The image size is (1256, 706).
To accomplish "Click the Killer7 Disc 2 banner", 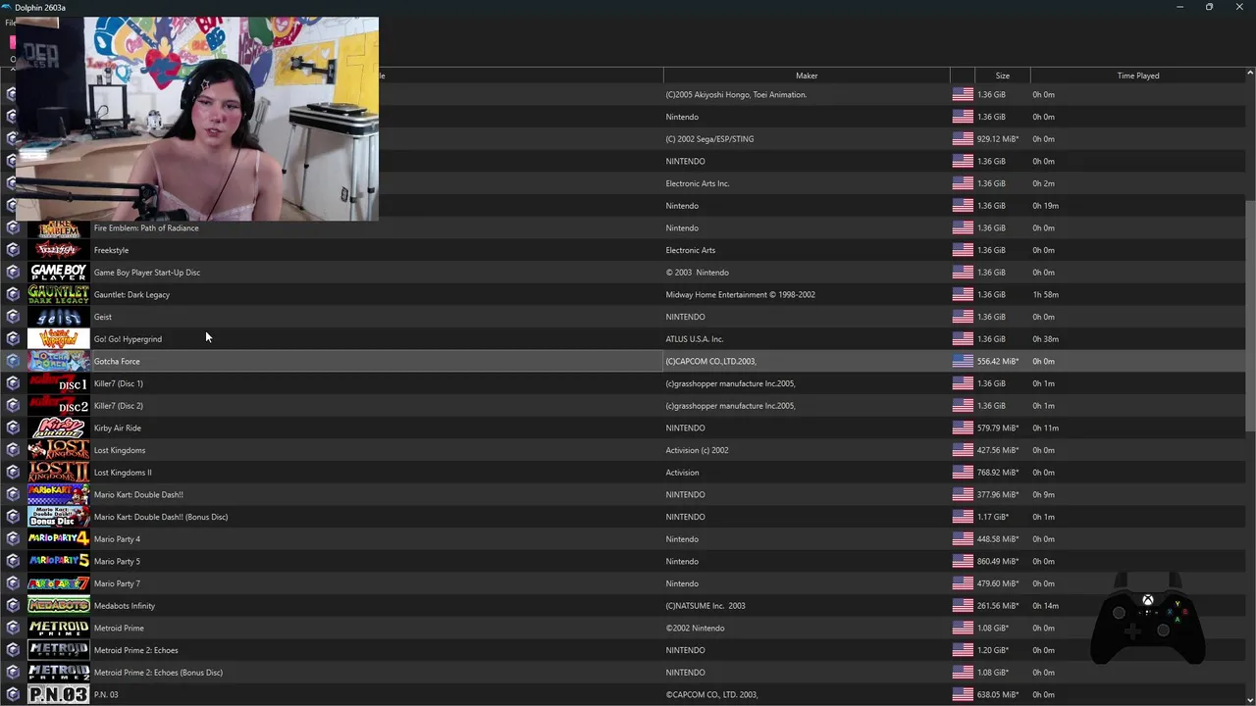I will pyautogui.click(x=58, y=406).
